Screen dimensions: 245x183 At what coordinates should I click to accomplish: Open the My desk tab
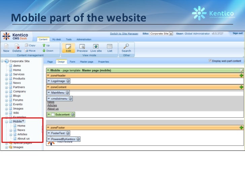pyautogui.click(x=57, y=39)
